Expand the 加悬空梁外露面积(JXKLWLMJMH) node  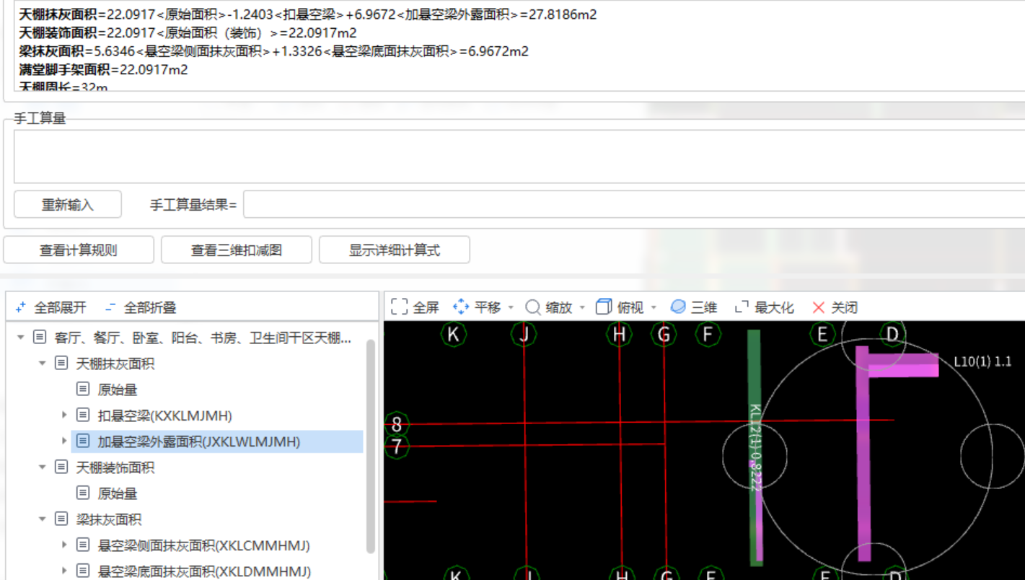click(x=64, y=441)
